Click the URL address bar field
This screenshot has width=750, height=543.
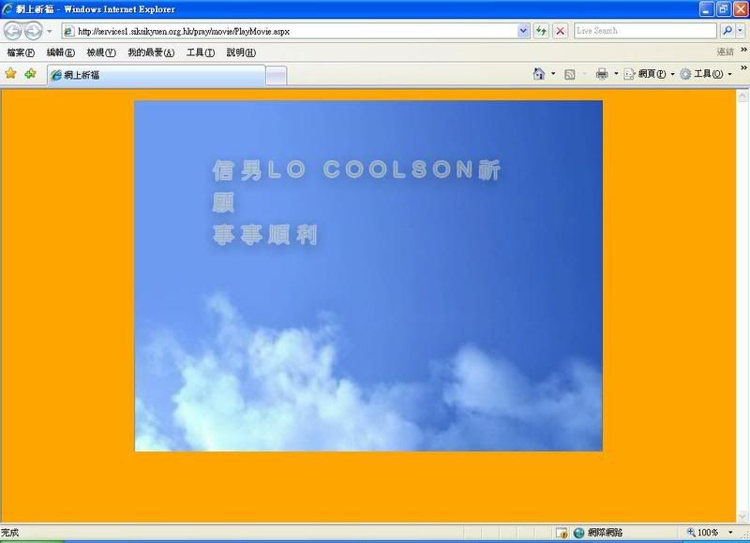291,31
